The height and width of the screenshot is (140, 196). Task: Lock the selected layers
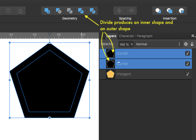[x=192, y=44]
